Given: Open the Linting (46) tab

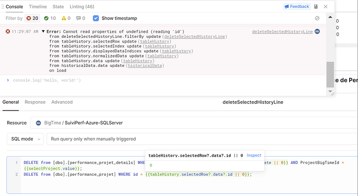Looking at the screenshot, I should coord(82,7).
